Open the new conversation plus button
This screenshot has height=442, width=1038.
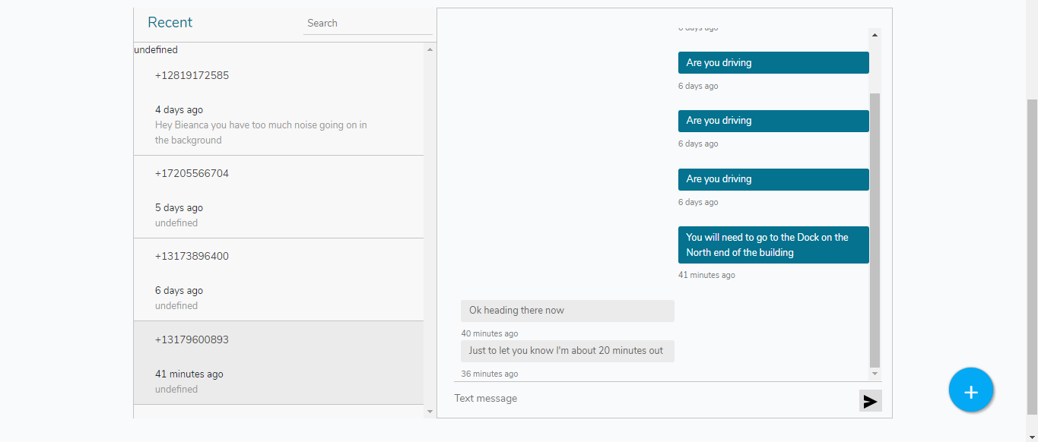pyautogui.click(x=971, y=390)
